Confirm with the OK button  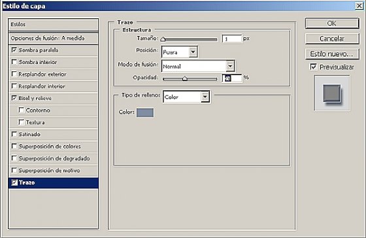point(332,24)
